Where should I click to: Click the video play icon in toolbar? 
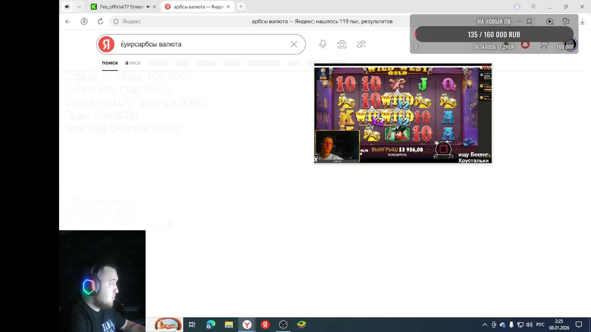549,21
